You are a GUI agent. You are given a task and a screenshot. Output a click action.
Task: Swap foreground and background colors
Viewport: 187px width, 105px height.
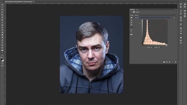[3, 57]
